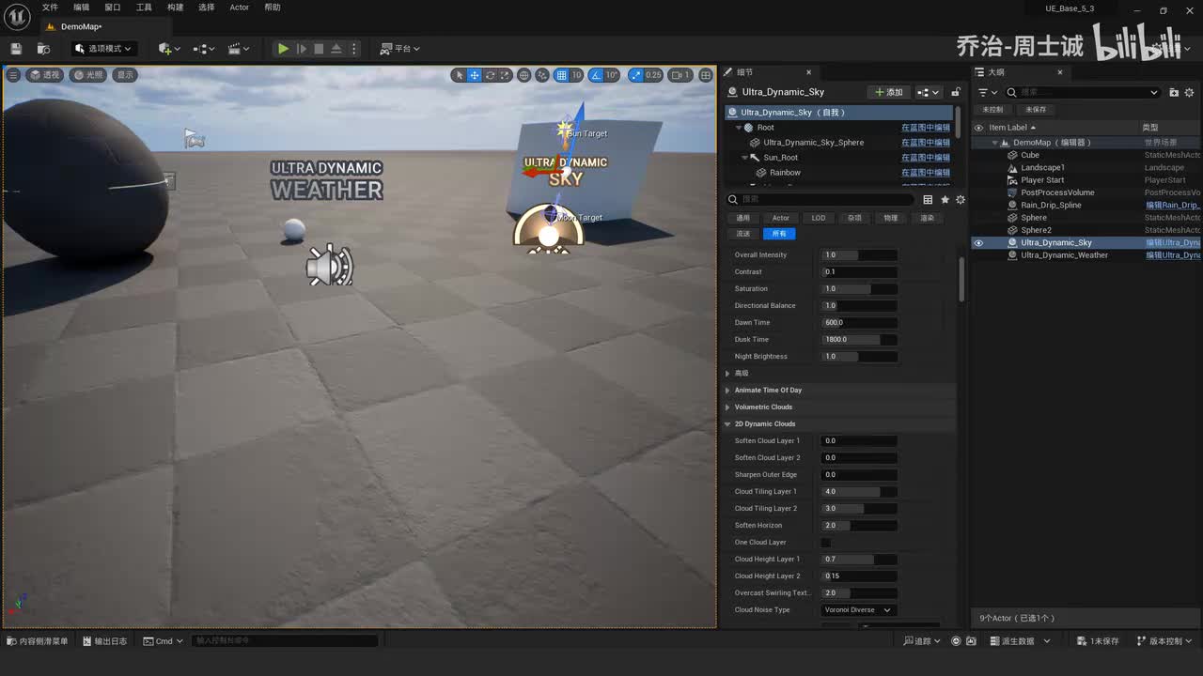Open Outliner settings gear icon
The height and width of the screenshot is (676, 1203).
pyautogui.click(x=1189, y=92)
